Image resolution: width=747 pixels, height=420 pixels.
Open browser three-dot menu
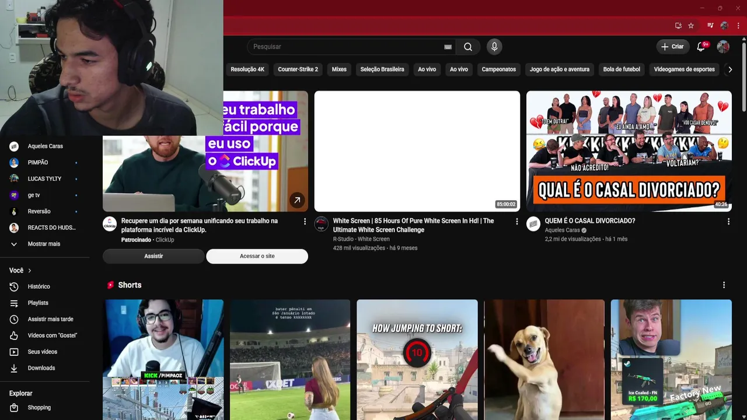(738, 26)
